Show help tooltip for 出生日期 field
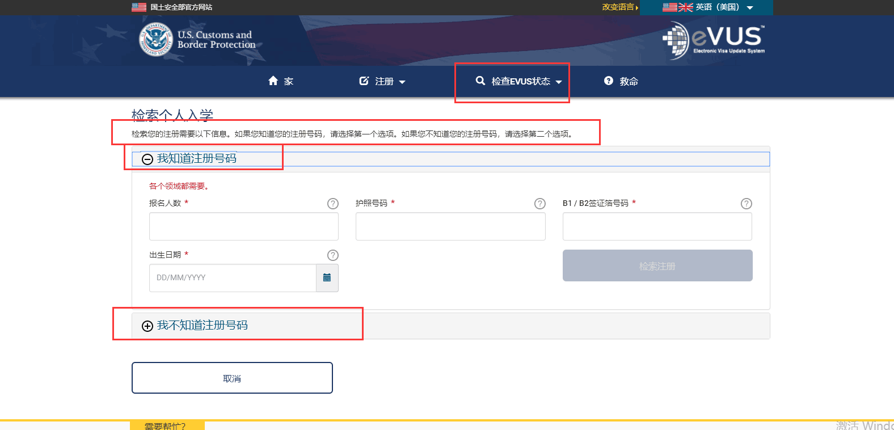The image size is (894, 430). pyautogui.click(x=333, y=255)
